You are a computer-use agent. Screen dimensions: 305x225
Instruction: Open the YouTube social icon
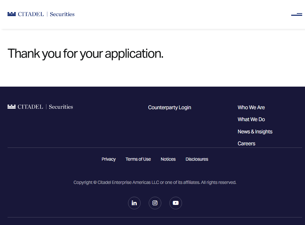(x=176, y=203)
